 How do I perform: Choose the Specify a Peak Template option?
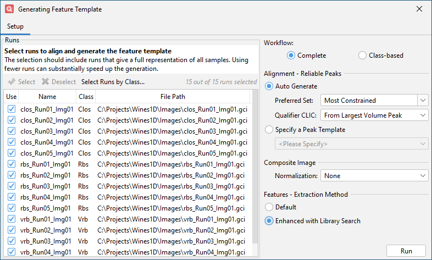269,130
